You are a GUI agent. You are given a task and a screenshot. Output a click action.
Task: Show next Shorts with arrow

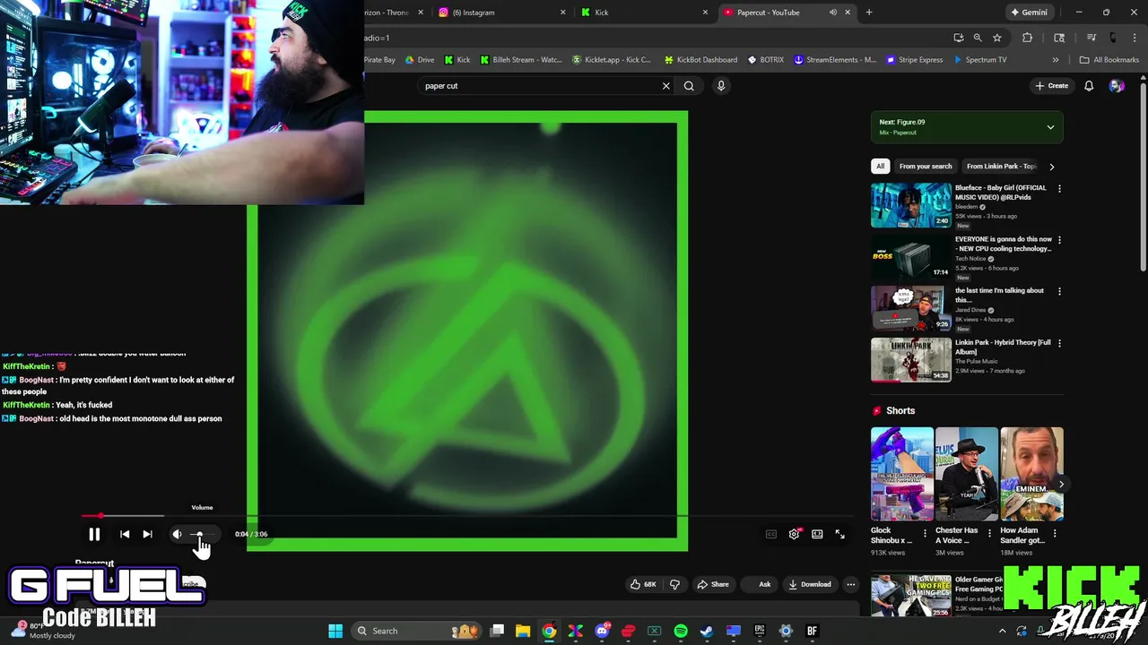1061,485
